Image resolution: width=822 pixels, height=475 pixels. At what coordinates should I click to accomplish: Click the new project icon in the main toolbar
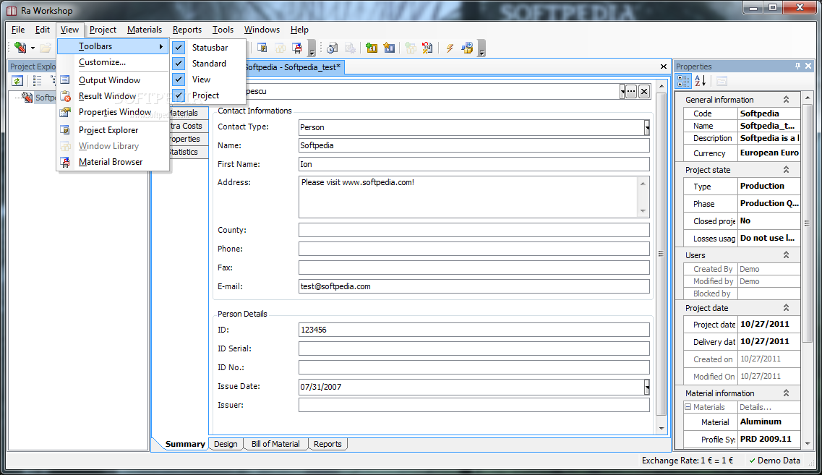click(x=20, y=48)
